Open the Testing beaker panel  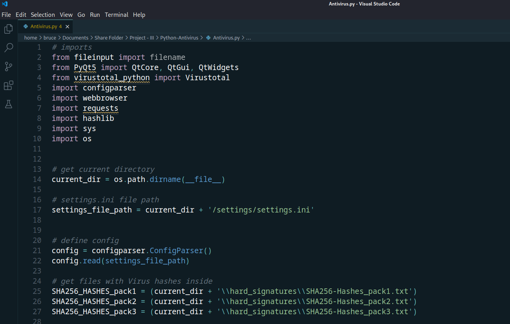click(8, 104)
